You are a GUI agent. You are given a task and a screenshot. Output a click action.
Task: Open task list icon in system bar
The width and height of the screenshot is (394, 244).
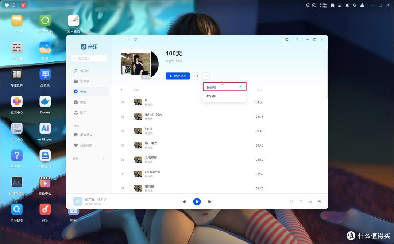[x=340, y=5]
